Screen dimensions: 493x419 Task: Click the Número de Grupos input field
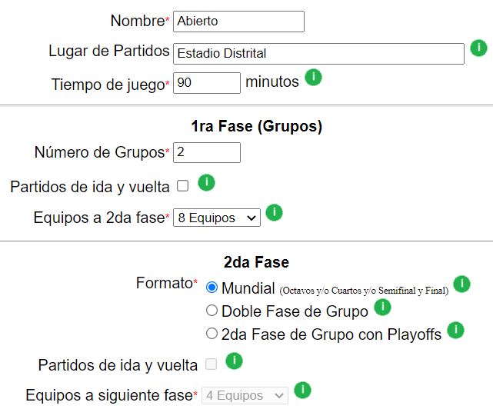tap(207, 152)
